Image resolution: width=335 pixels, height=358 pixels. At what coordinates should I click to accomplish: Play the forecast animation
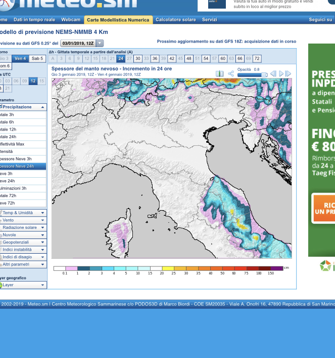[281, 74]
